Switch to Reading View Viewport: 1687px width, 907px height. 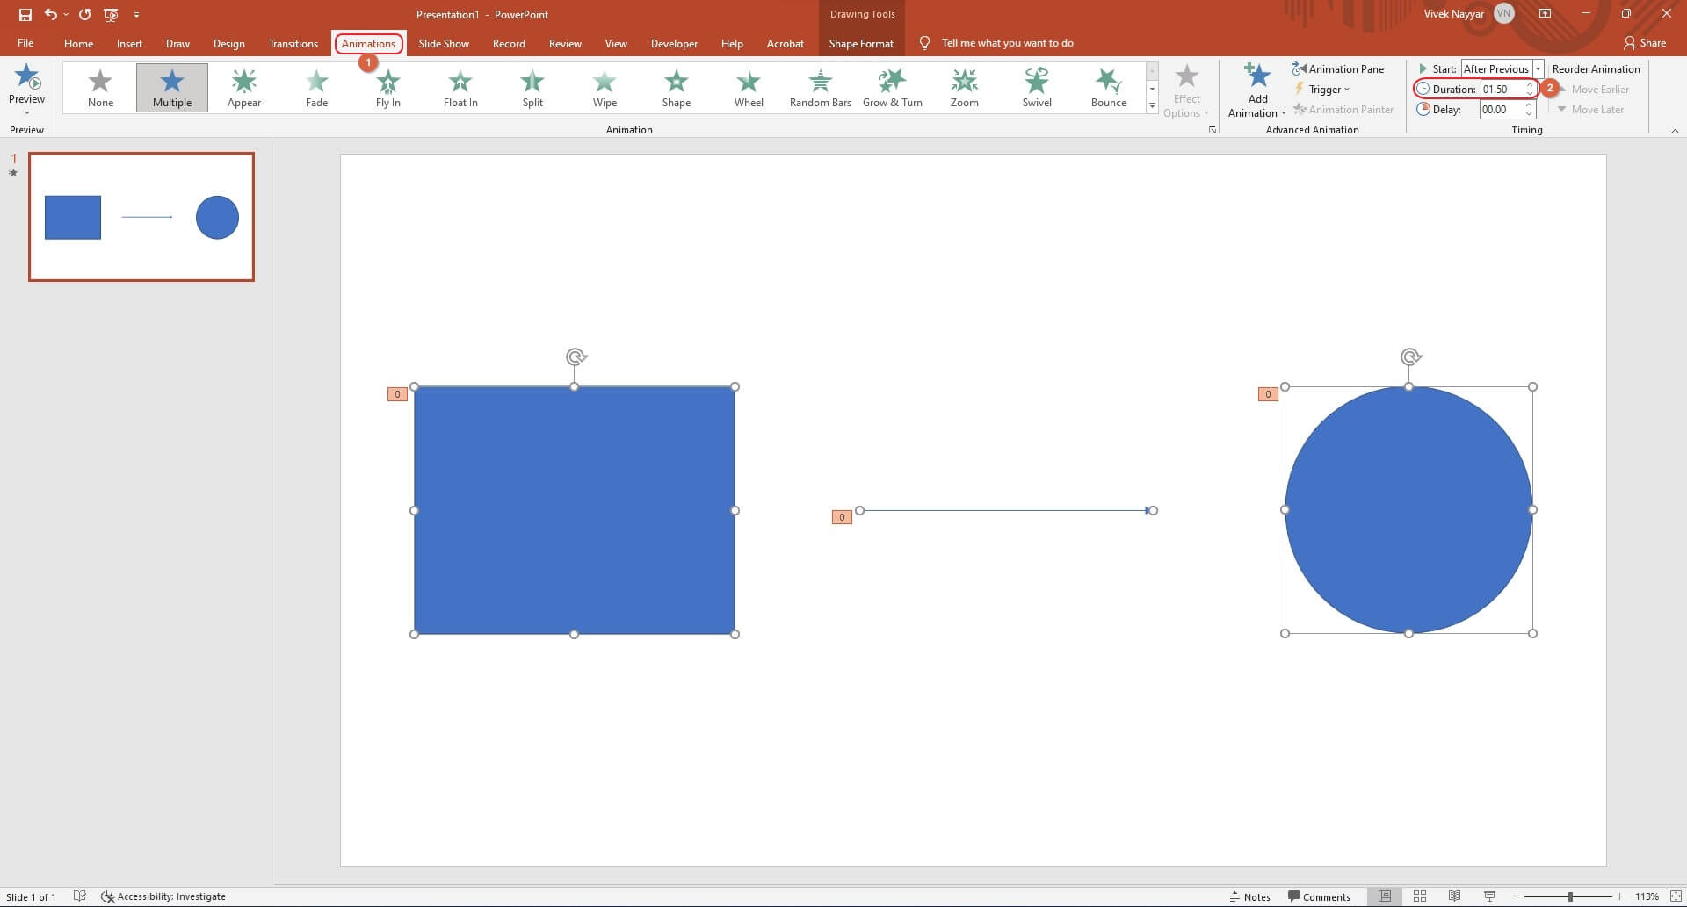1455,896
